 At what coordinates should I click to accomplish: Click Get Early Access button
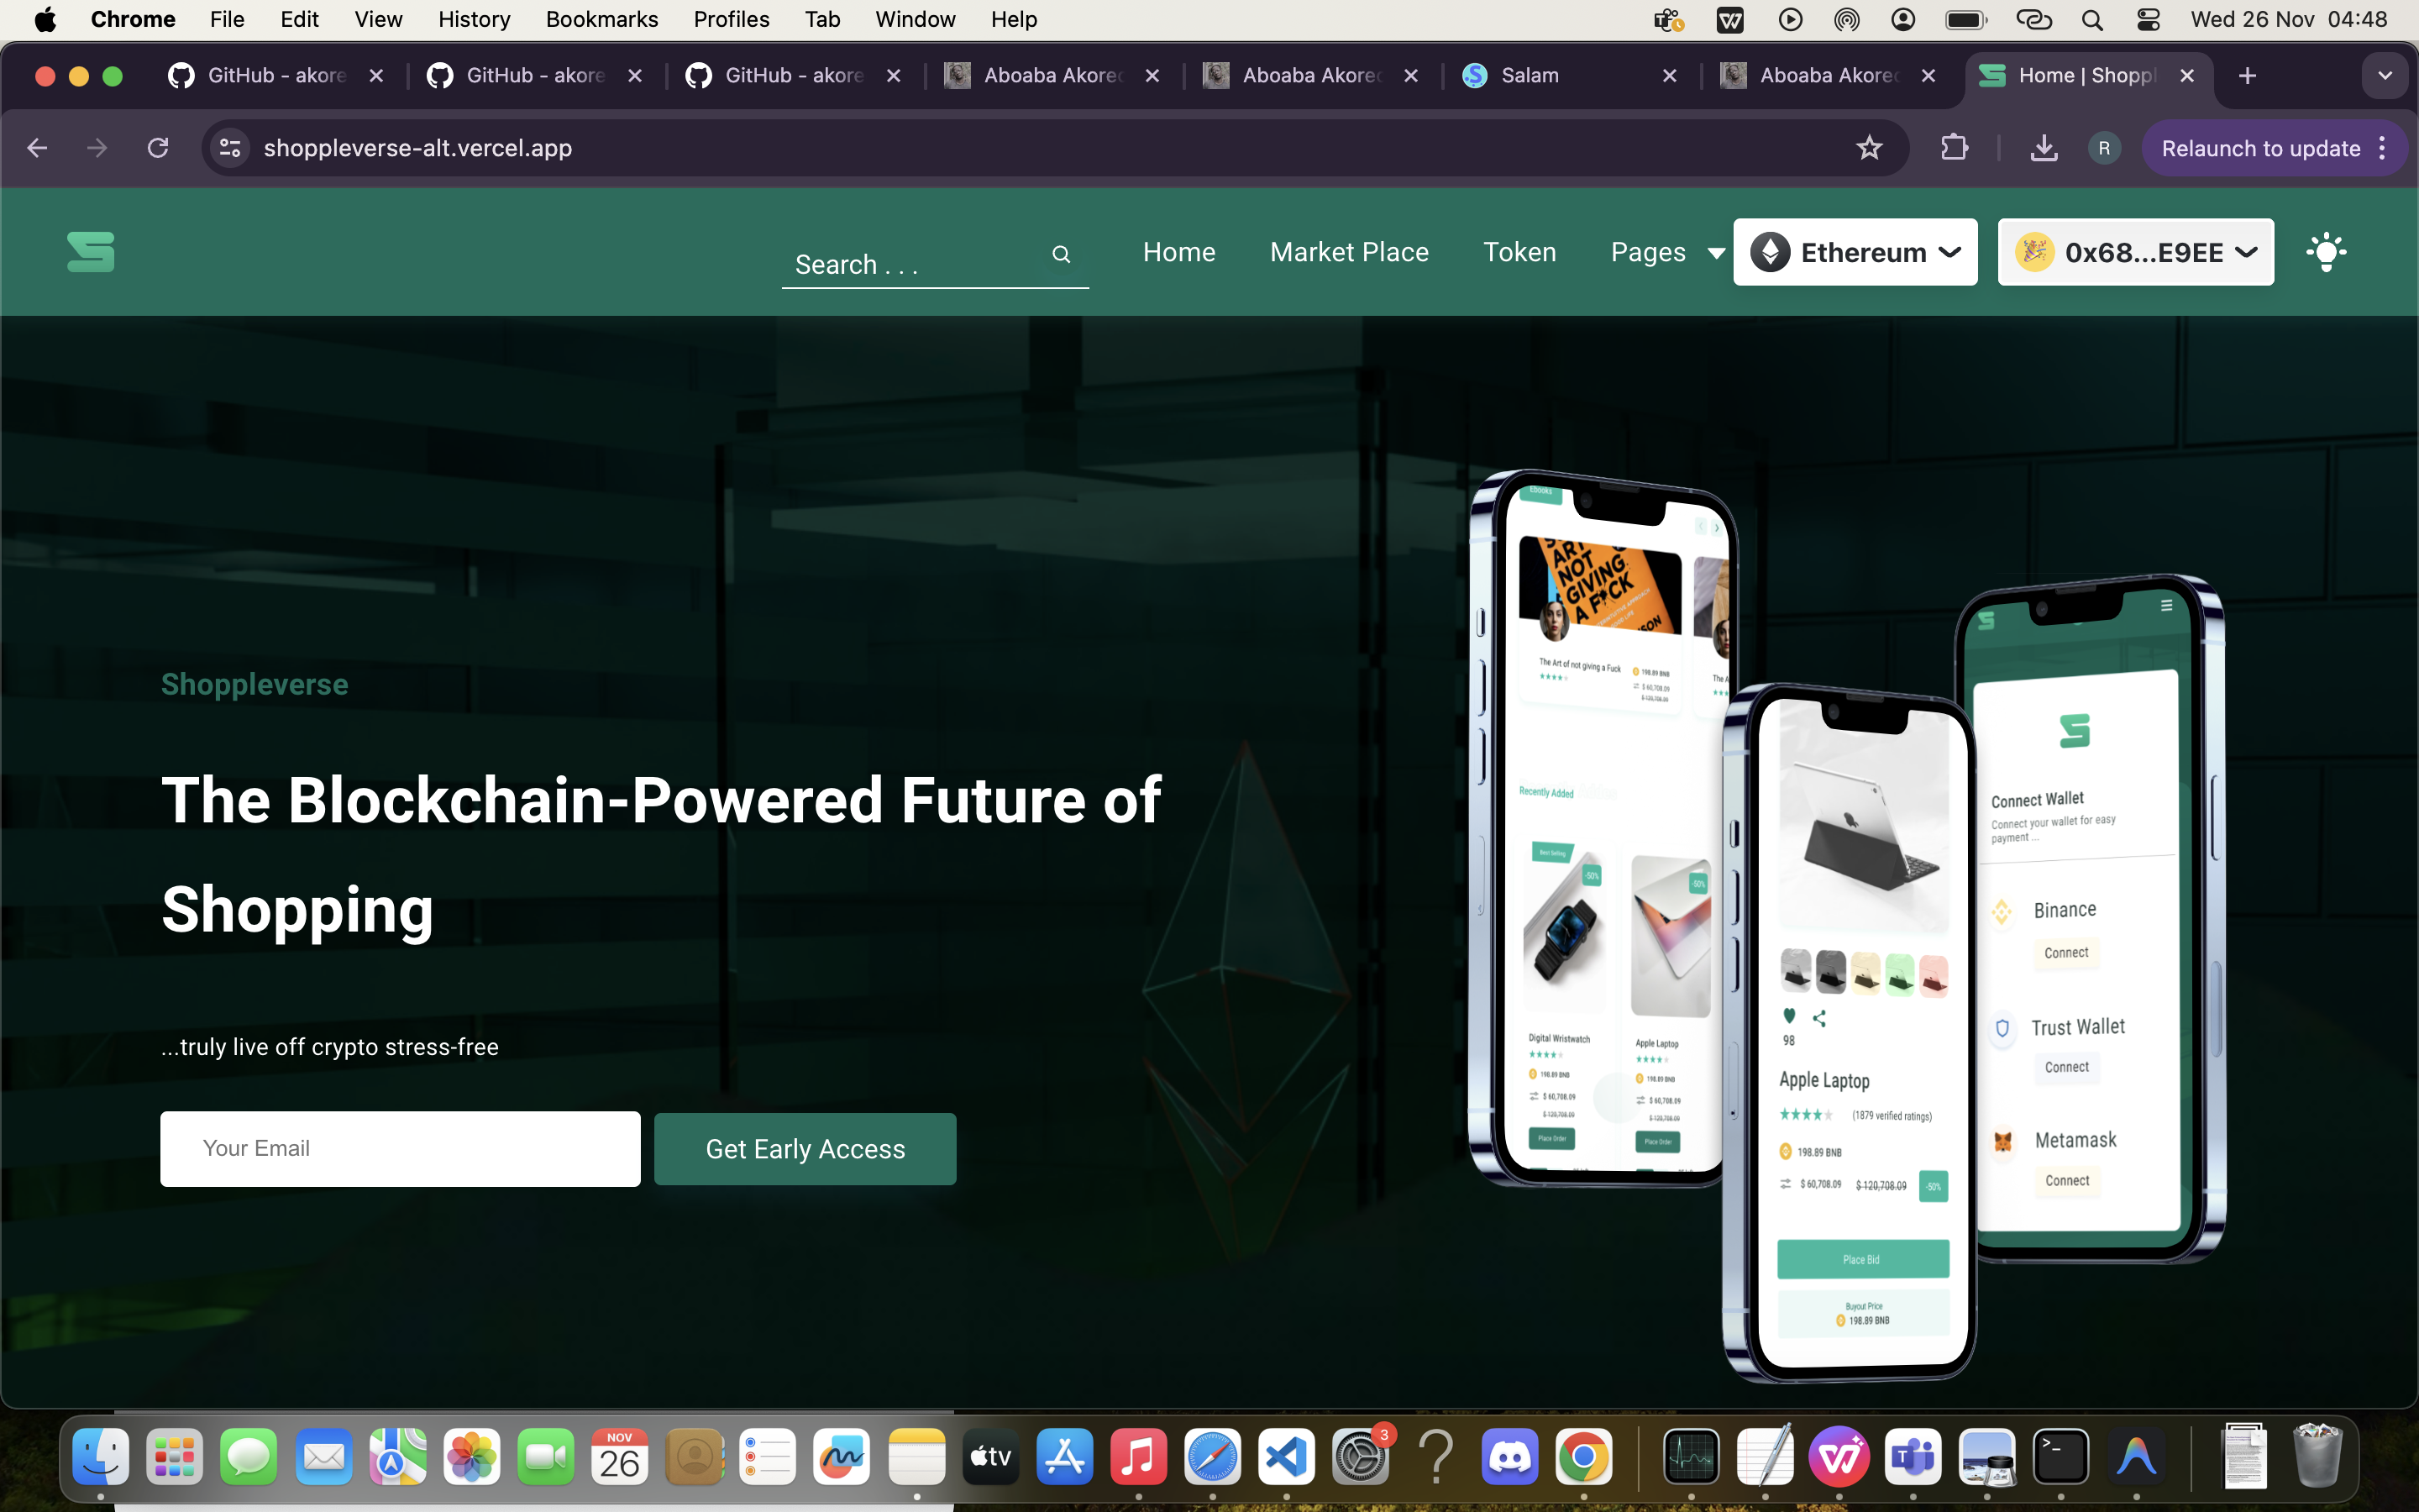[x=805, y=1149]
